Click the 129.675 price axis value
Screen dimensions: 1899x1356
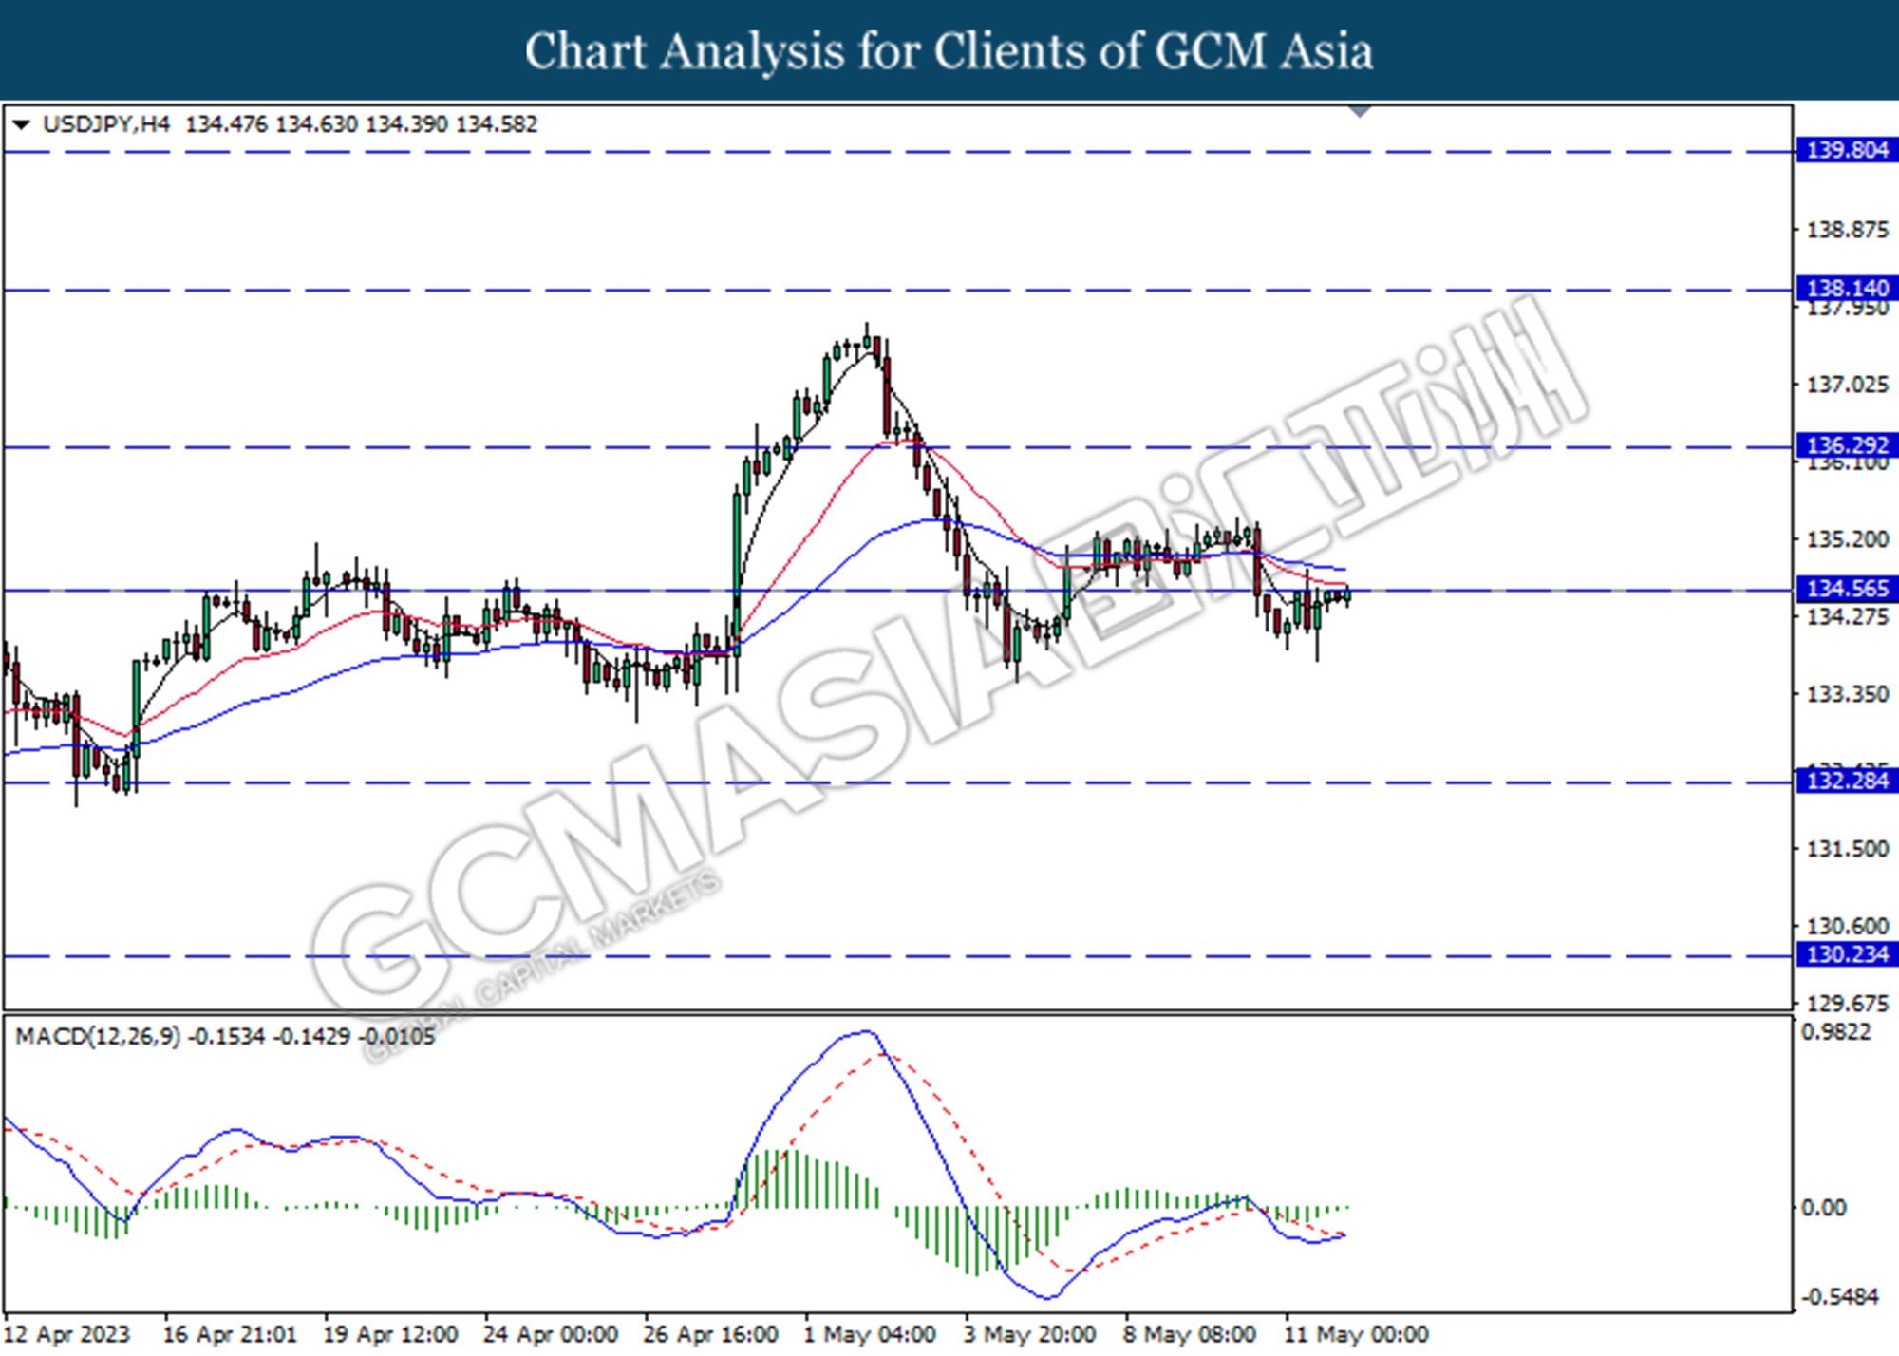pyautogui.click(x=1847, y=1004)
